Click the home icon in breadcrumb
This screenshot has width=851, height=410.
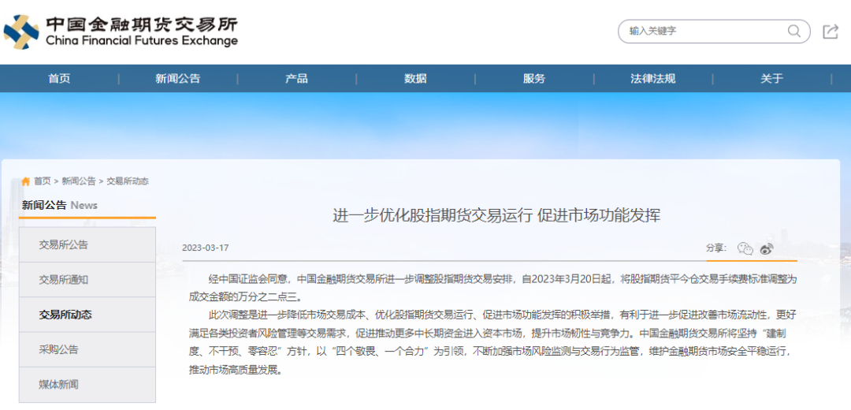[x=25, y=181]
